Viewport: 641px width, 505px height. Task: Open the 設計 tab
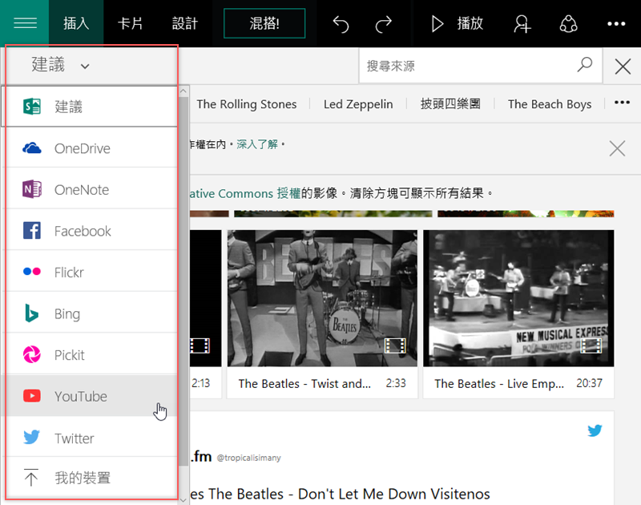coord(184,23)
